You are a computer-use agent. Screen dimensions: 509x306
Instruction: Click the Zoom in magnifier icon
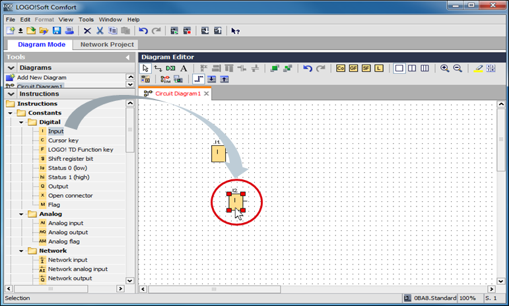(x=445, y=68)
